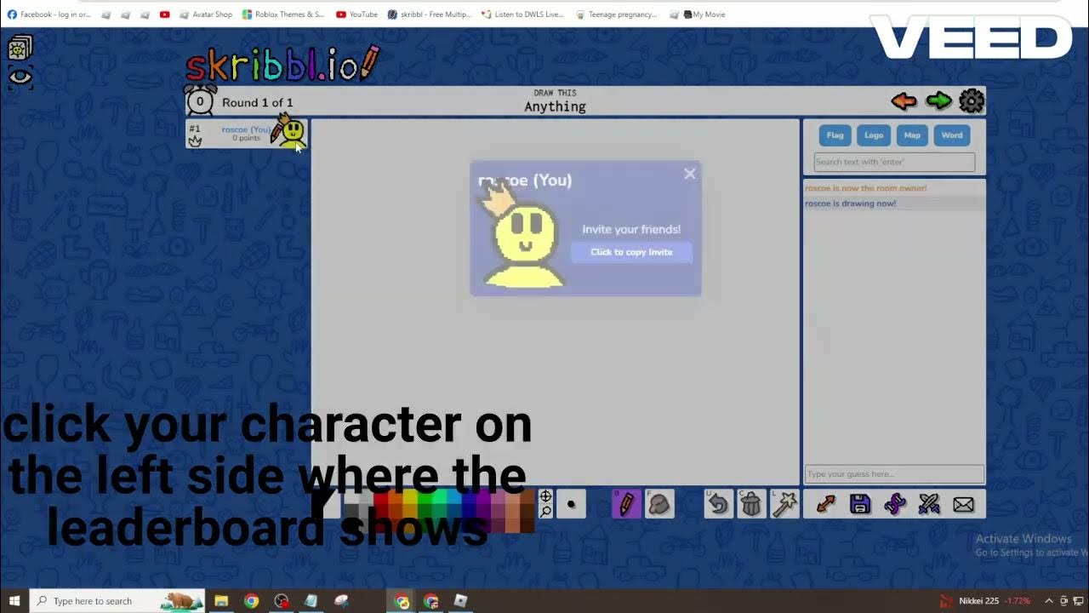This screenshot has height=613, width=1089.
Task: Save drawing with the floppy disk icon
Action: (860, 504)
